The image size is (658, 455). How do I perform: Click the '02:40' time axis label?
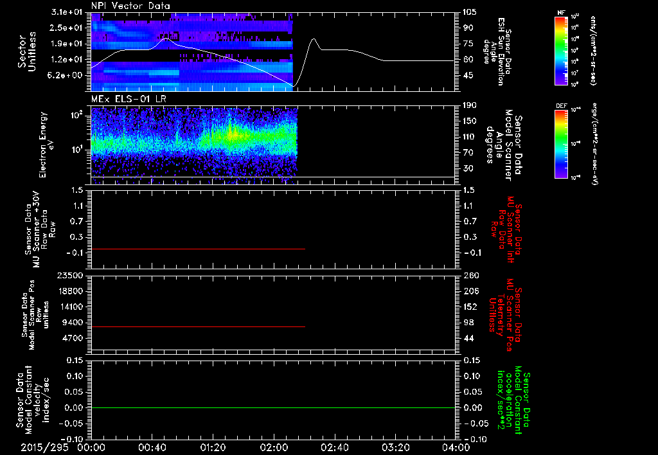tap(334, 447)
